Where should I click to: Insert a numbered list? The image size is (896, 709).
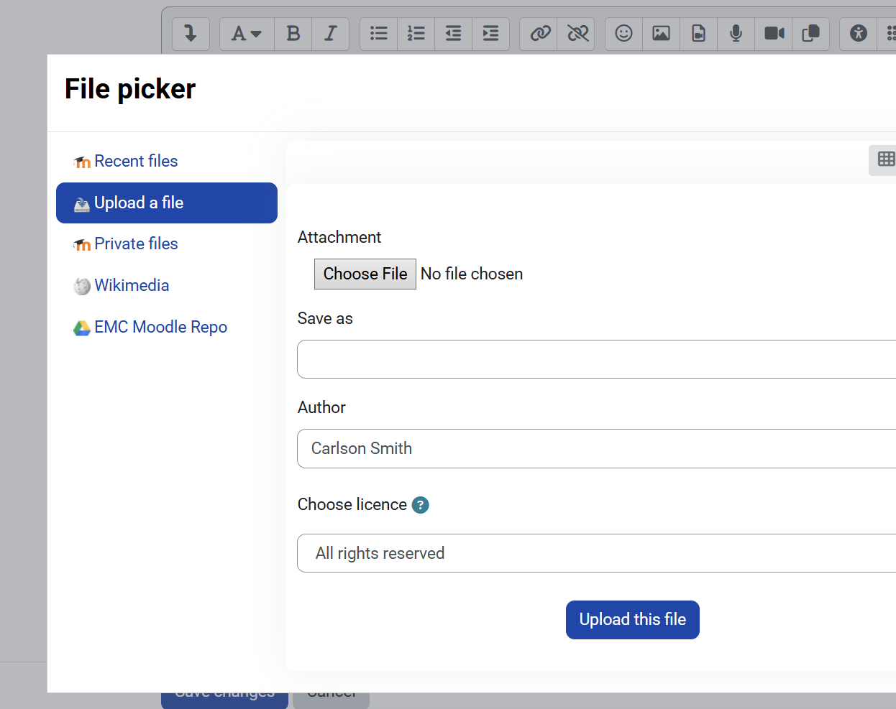(416, 34)
